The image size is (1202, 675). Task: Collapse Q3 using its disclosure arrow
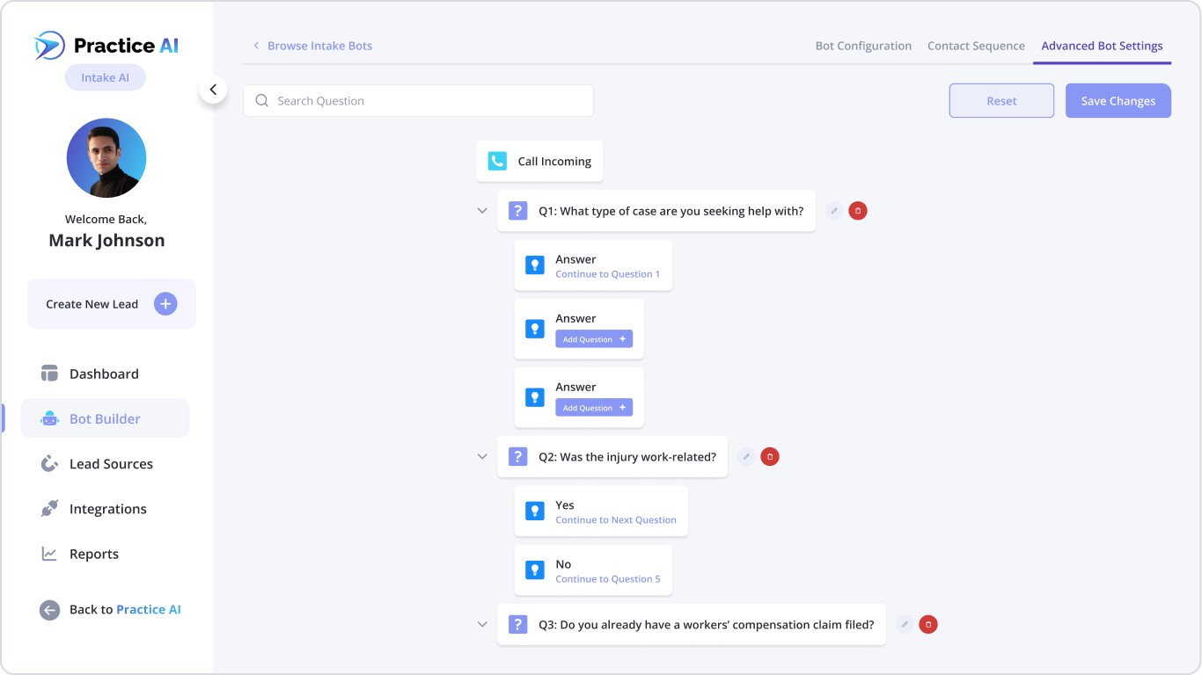coord(482,624)
